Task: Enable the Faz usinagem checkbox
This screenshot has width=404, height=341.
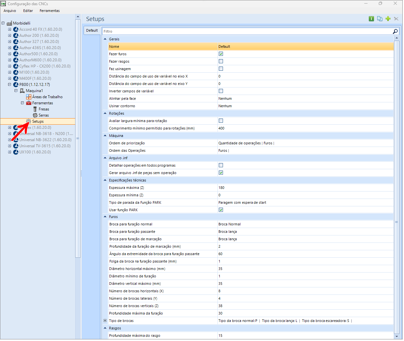Action: click(221, 69)
